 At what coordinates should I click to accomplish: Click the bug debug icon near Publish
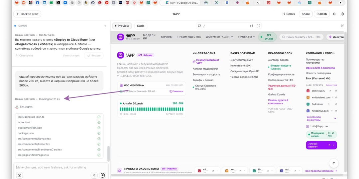tap(334, 14)
